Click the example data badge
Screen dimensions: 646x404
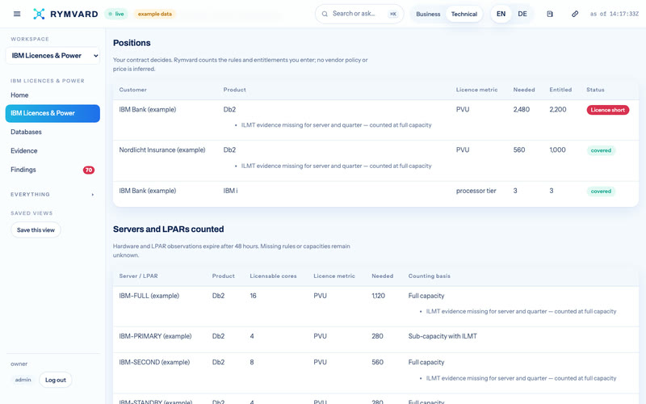[154, 14]
